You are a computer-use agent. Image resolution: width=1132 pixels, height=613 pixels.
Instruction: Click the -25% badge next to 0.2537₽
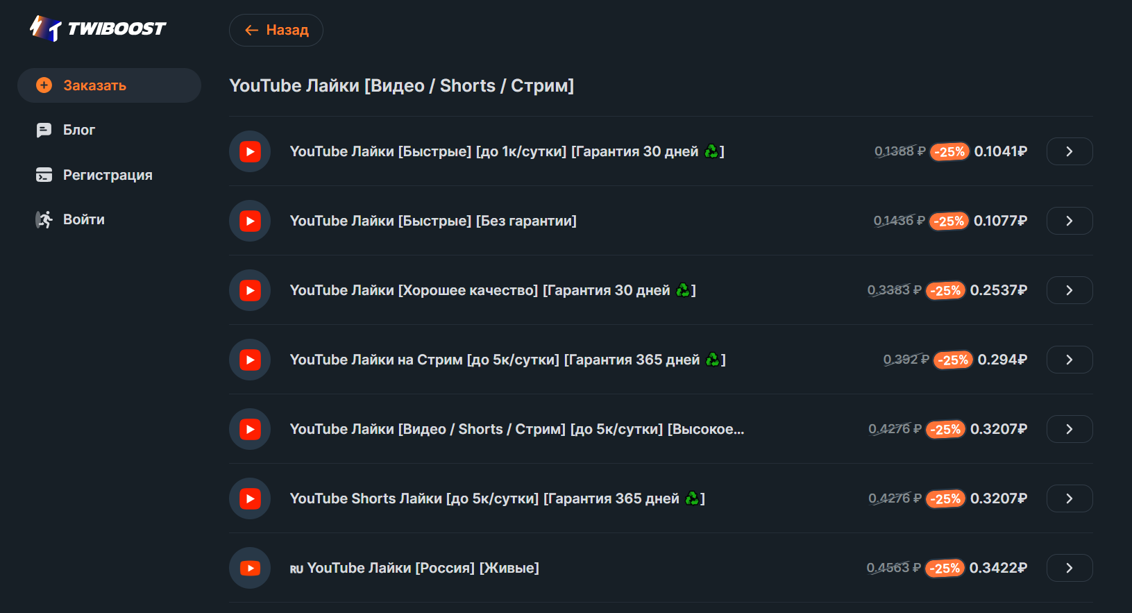[x=945, y=290]
